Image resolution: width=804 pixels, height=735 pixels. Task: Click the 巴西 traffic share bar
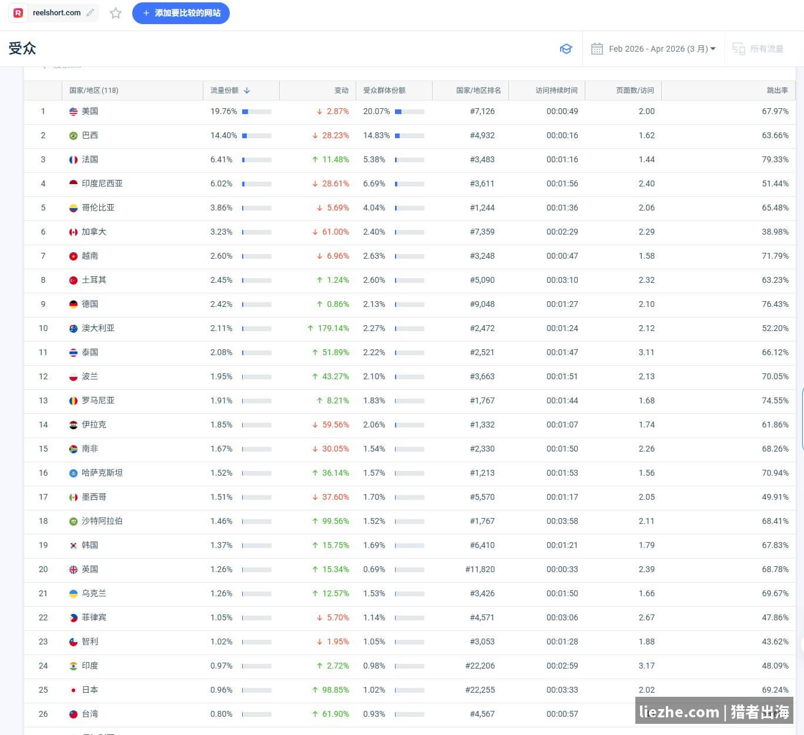click(257, 136)
